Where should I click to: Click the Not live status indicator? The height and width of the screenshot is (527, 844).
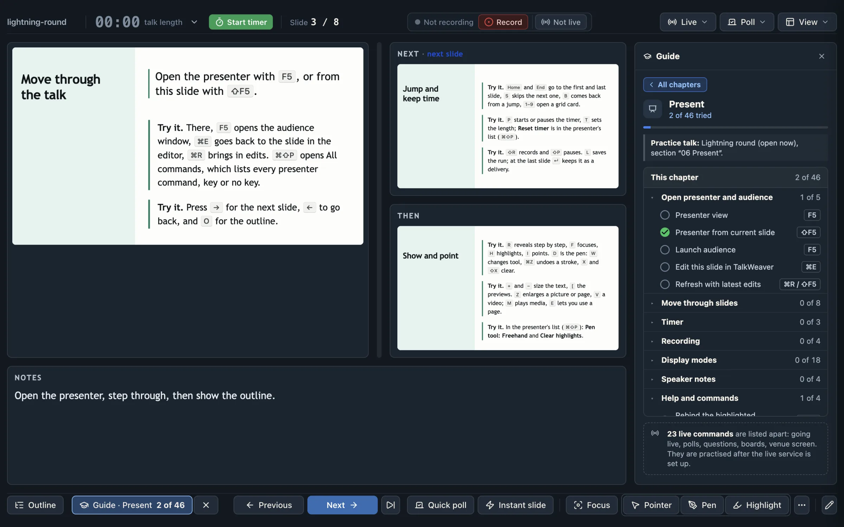tap(561, 22)
